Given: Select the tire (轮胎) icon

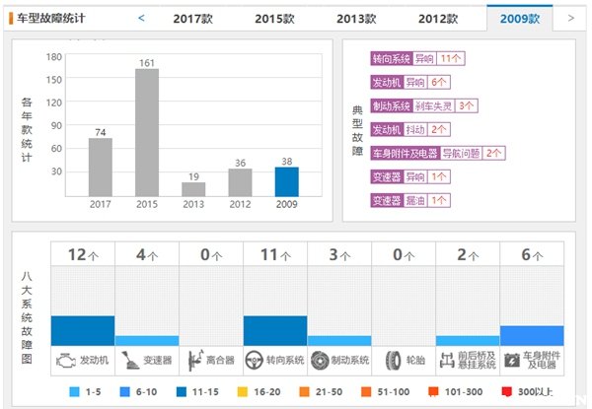Looking at the screenshot, I should pos(392,360).
